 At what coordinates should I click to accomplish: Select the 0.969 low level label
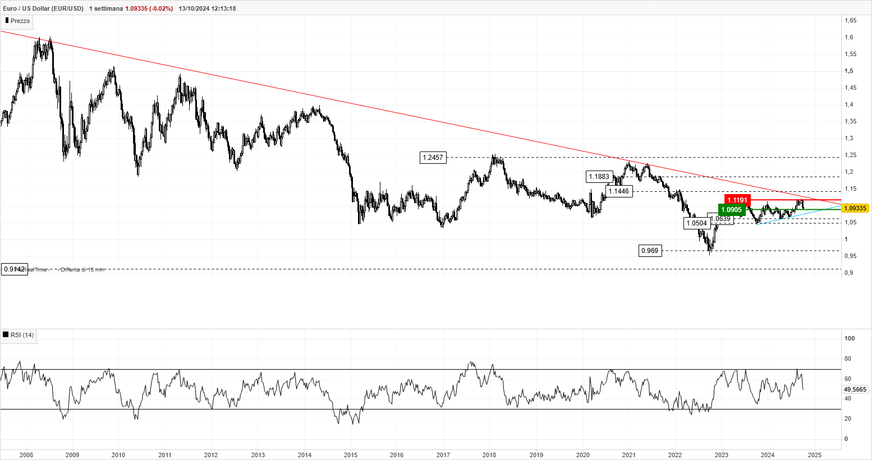pos(650,251)
